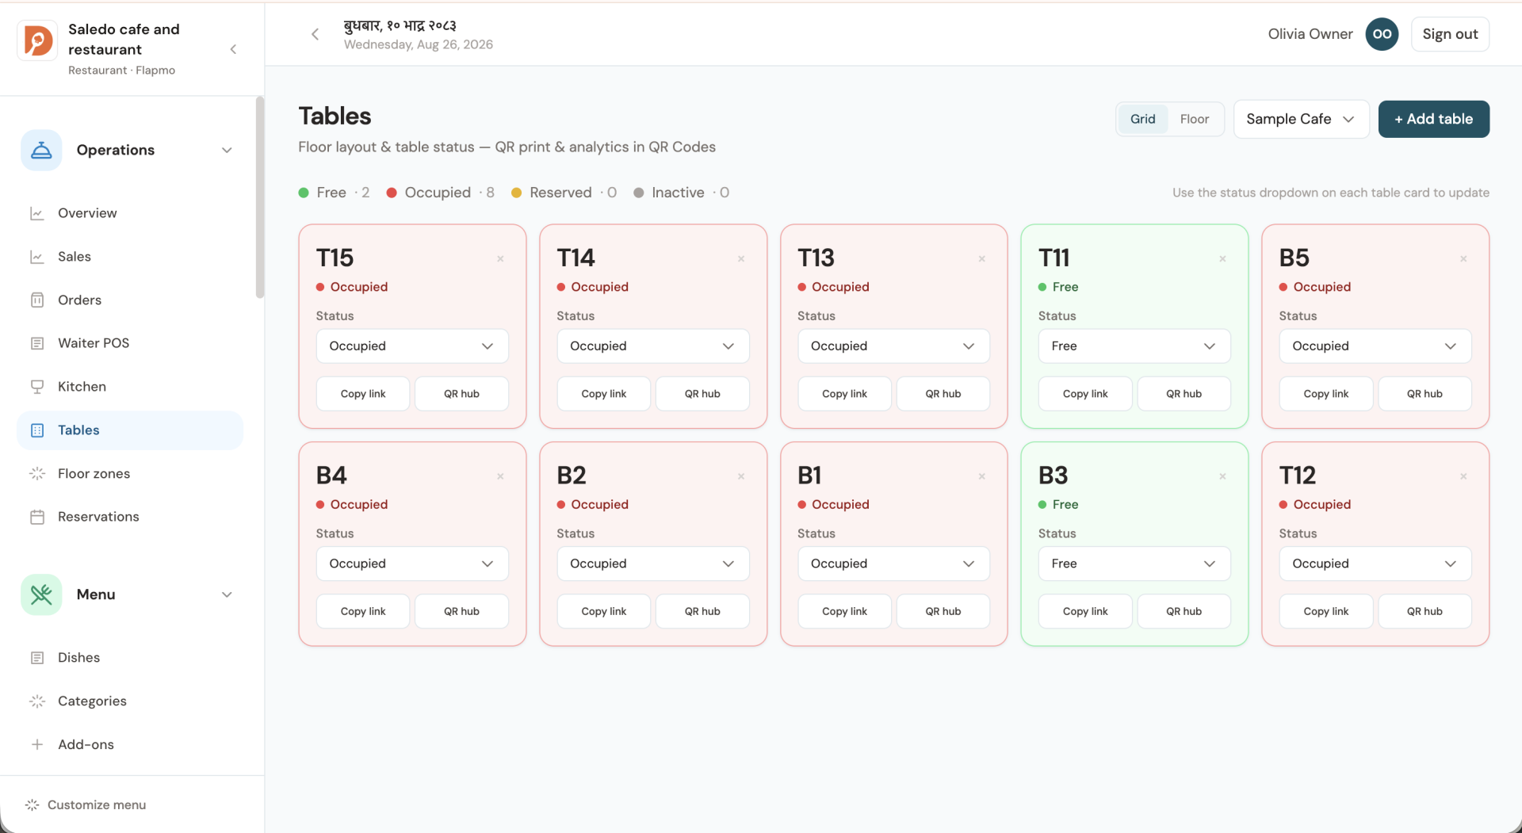Click the Add-ons plus icon
This screenshot has width=1522, height=833.
37,744
